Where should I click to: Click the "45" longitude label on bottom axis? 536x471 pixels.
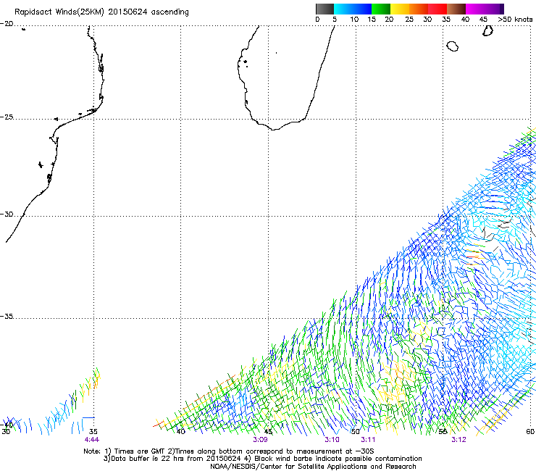(x=268, y=432)
